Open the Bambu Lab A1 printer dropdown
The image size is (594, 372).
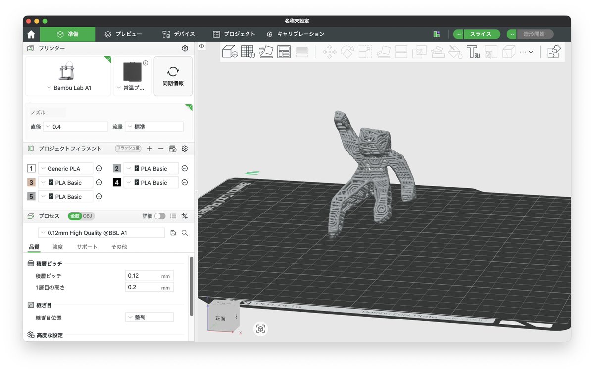pos(68,88)
